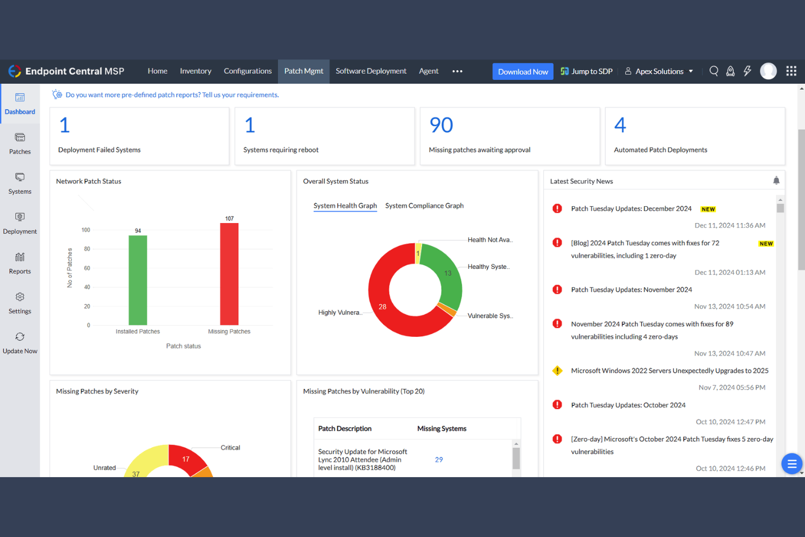Click red Critical segment in severity chart

pos(185,459)
